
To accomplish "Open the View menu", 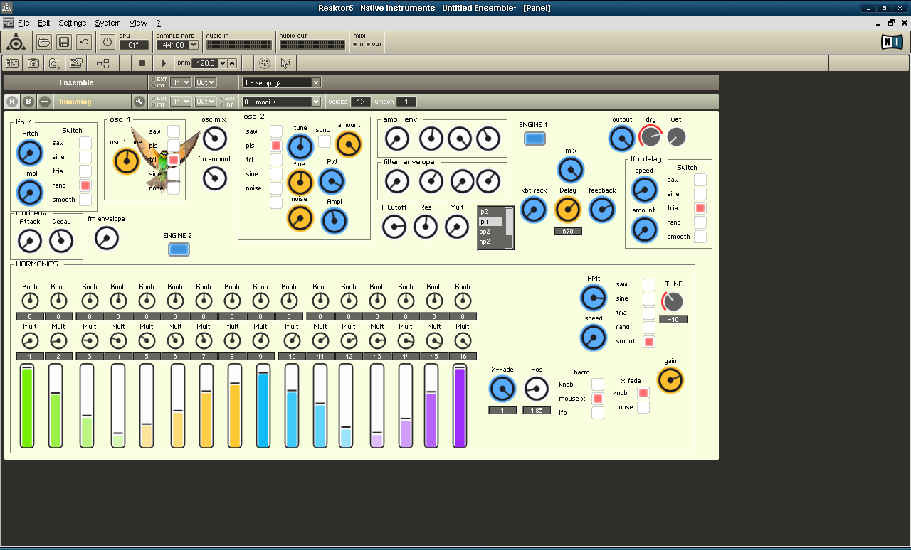I will [x=138, y=23].
